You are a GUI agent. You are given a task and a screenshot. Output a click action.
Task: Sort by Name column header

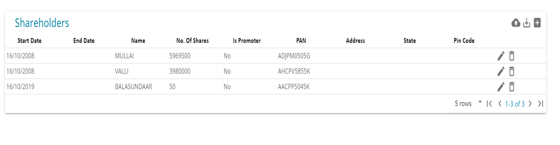[138, 41]
